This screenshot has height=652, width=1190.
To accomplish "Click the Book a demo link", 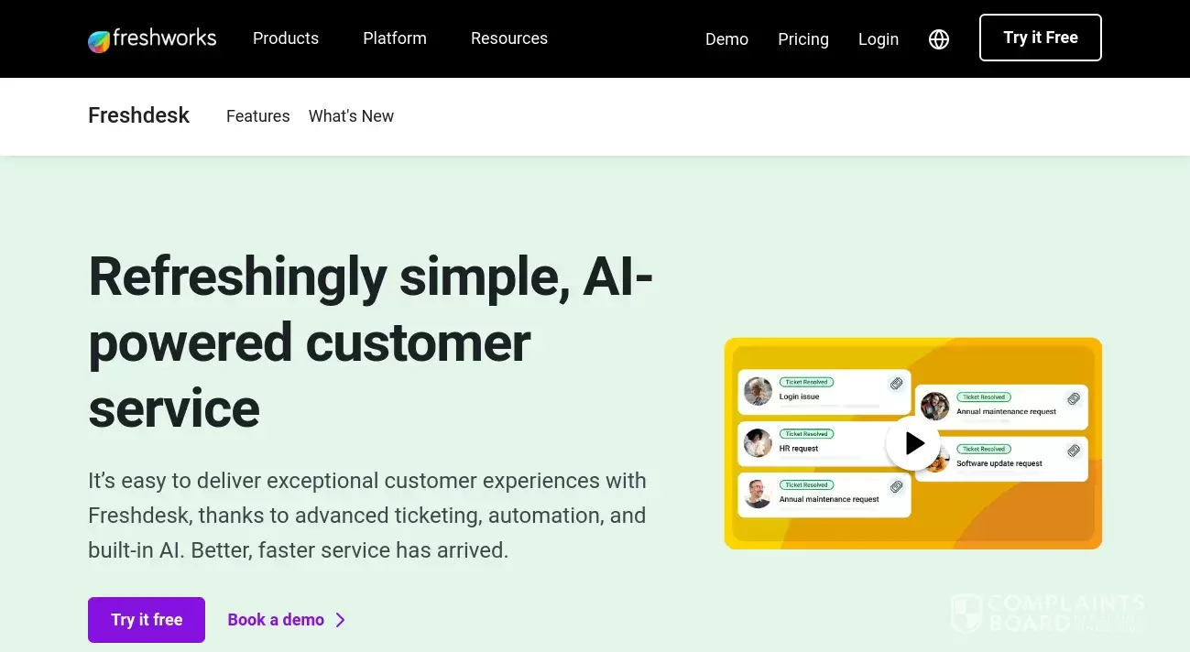I will 276,620.
